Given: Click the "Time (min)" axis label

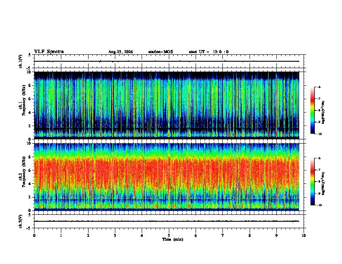Looking at the screenshot, I should point(173,239).
